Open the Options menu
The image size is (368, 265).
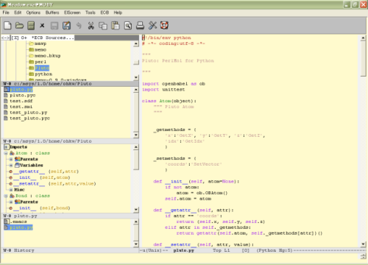coord(33,13)
